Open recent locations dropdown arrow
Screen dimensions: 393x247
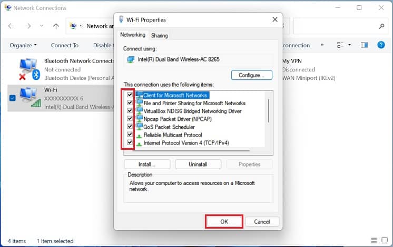pyautogui.click(x=42, y=26)
